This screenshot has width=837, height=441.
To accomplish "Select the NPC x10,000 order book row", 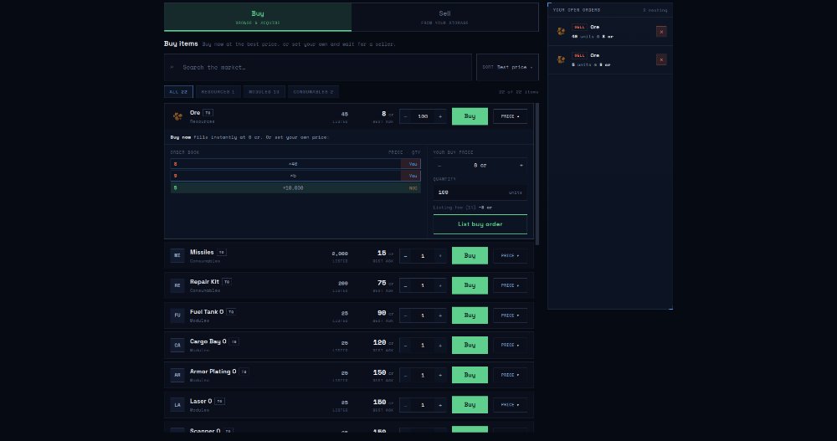I will 295,188.
